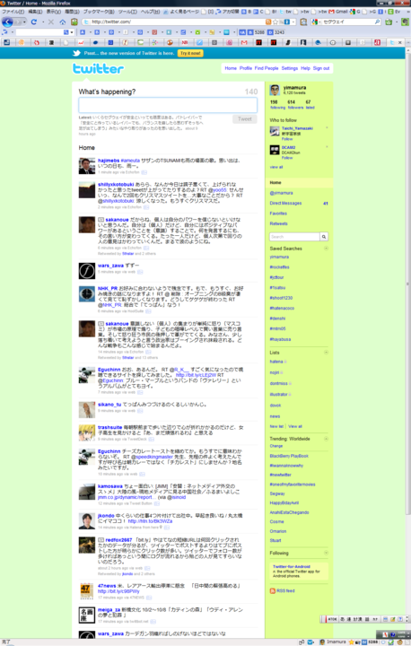Open ファイル(F) menu

pos(13,12)
